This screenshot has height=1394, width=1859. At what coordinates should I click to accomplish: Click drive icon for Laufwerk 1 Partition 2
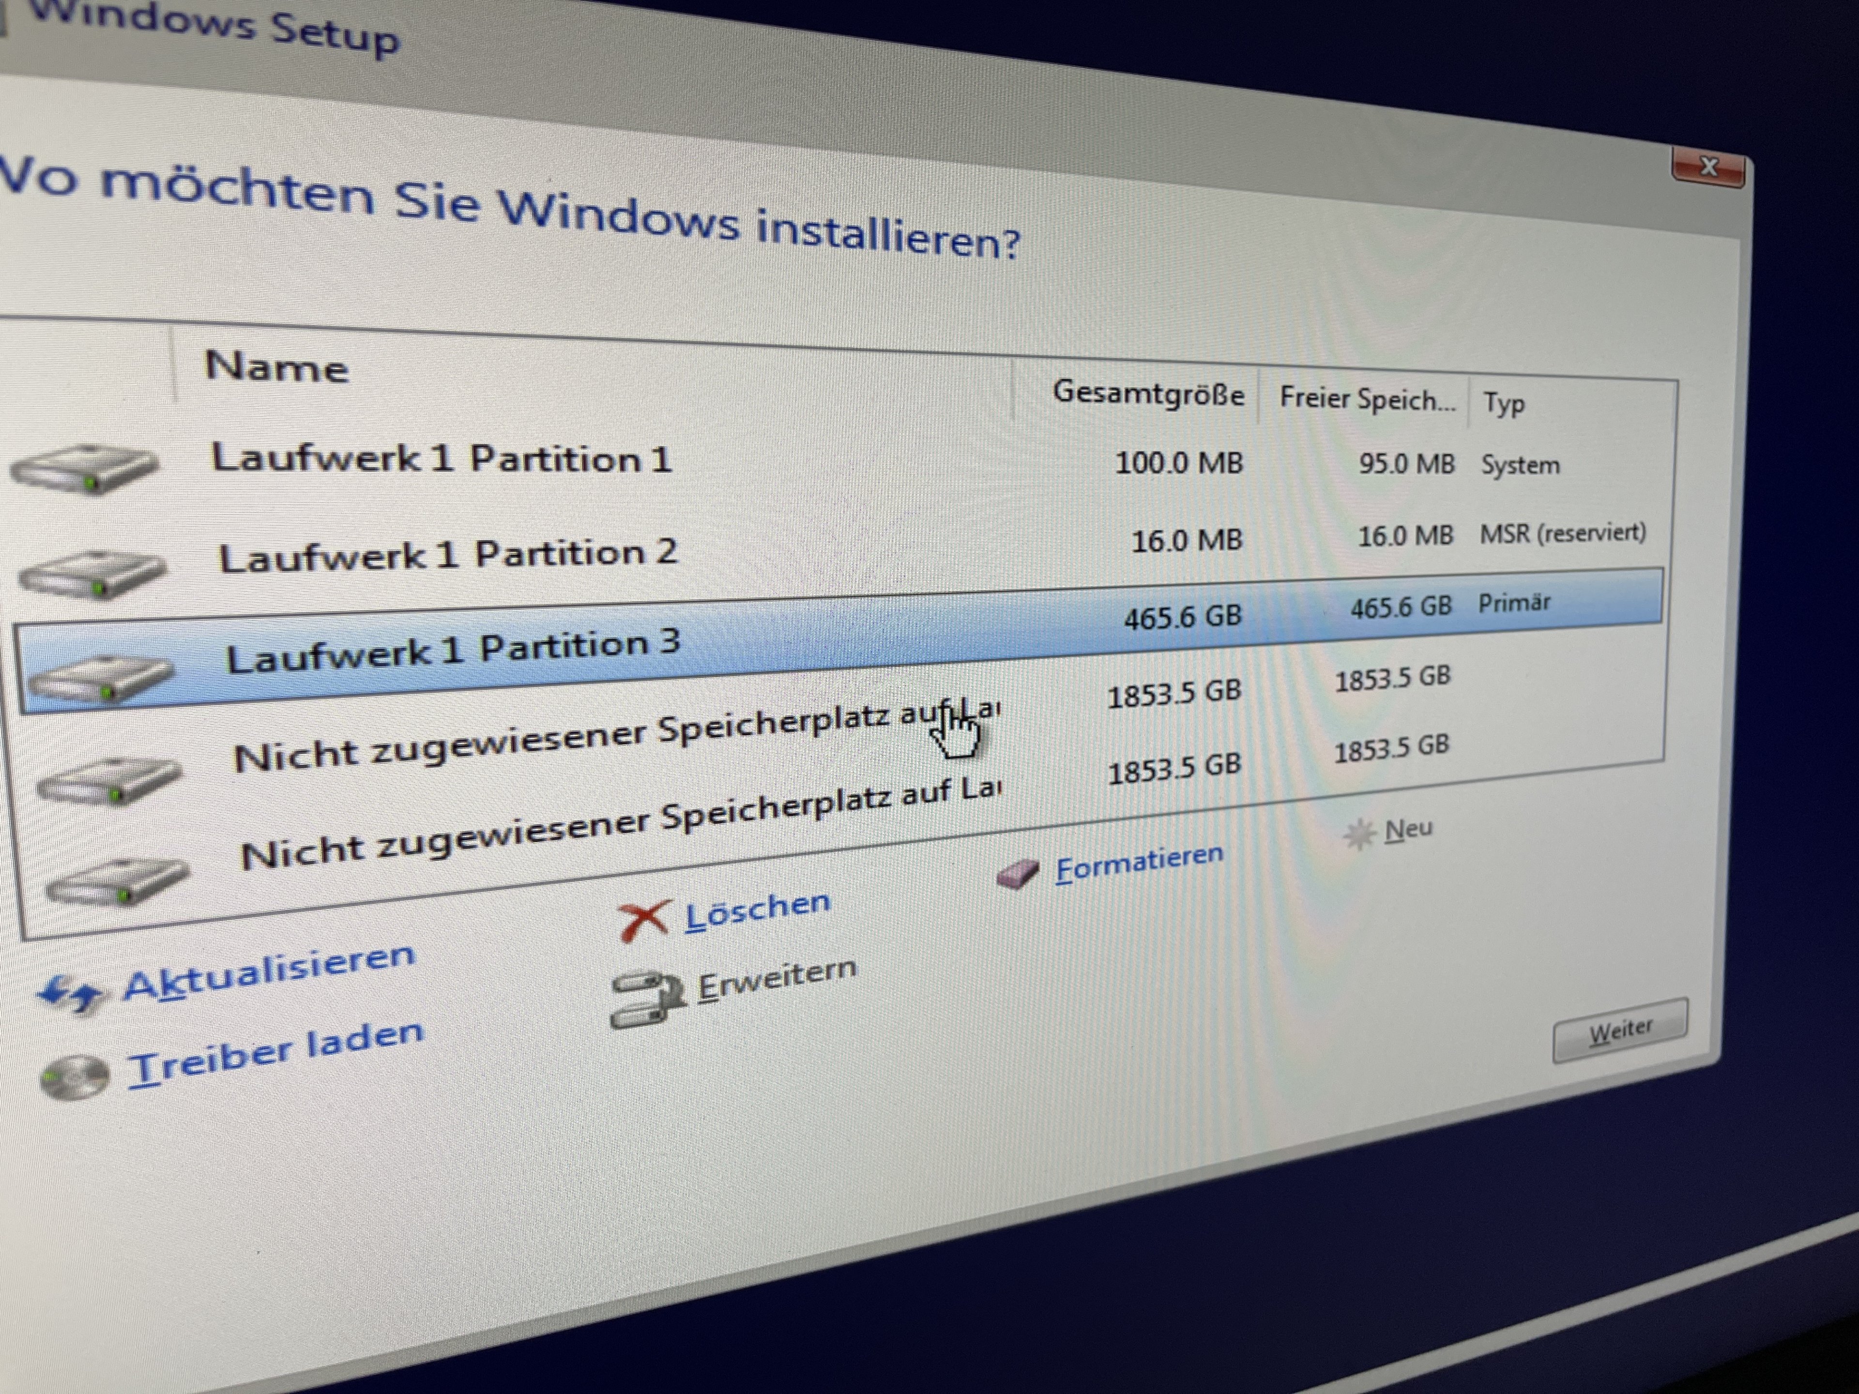pyautogui.click(x=91, y=574)
